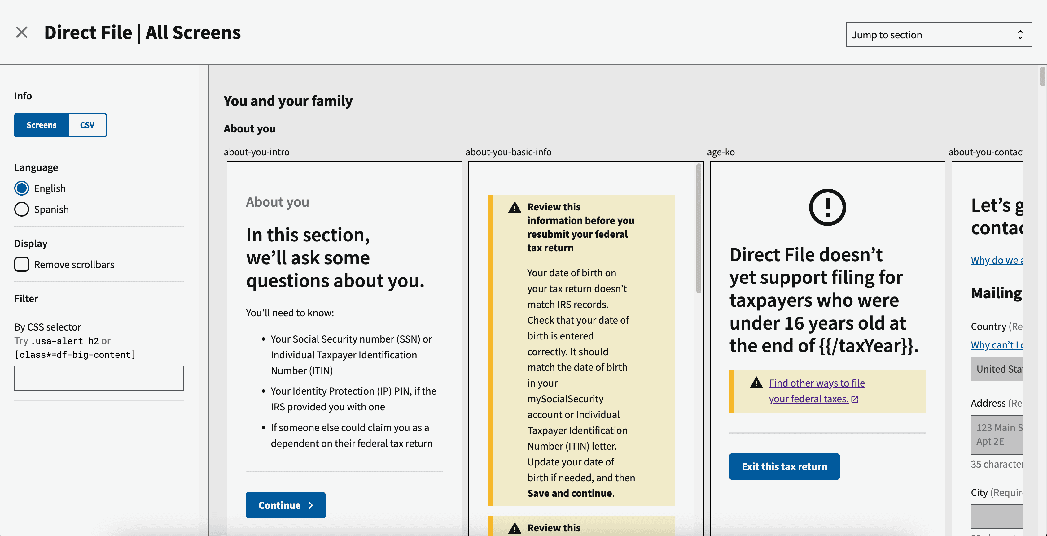The image size is (1047, 536).
Task: Open the Jump to section dropdown
Action: pyautogui.click(x=939, y=35)
